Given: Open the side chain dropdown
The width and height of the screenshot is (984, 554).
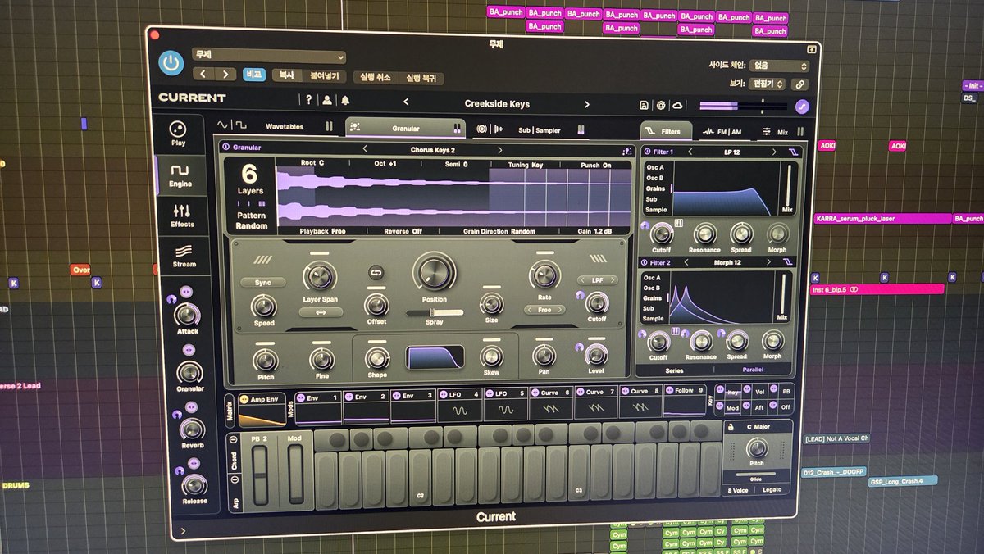Looking at the screenshot, I should pos(780,65).
